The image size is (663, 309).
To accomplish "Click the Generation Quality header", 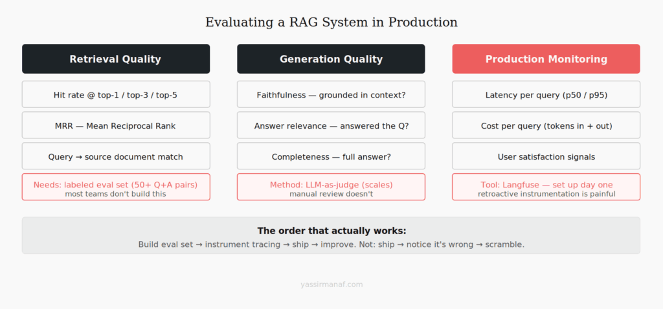I will [x=331, y=59].
